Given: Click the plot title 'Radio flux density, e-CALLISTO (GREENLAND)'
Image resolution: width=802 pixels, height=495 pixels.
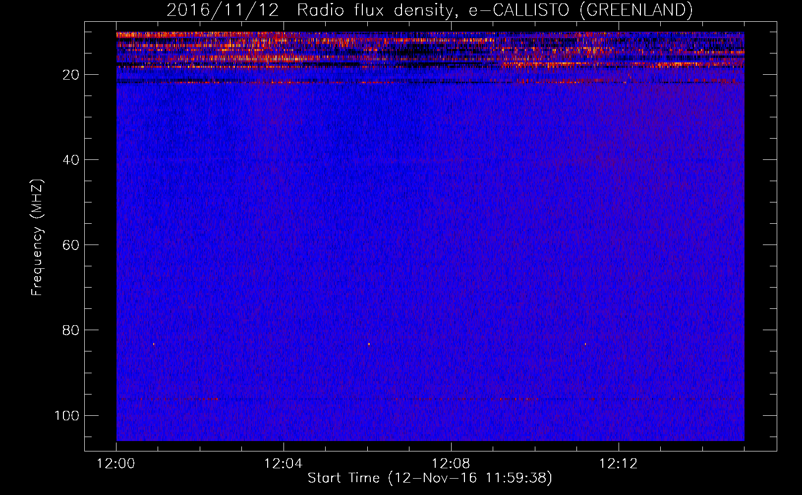Looking at the screenshot, I should [x=495, y=10].
